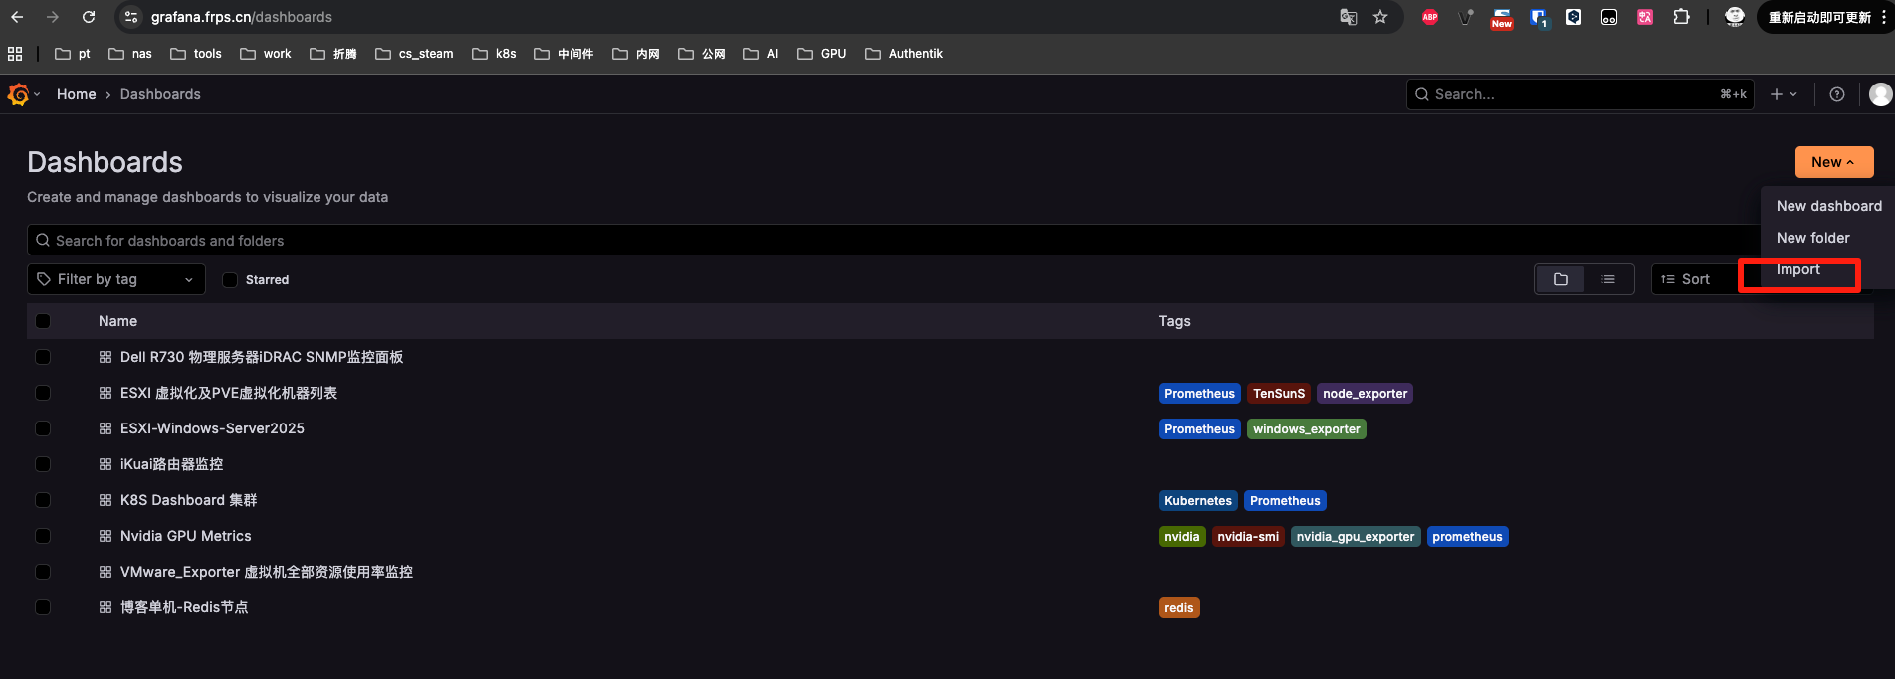The height and width of the screenshot is (679, 1895).
Task: Click the nvidia-smi tag
Action: click(1248, 537)
